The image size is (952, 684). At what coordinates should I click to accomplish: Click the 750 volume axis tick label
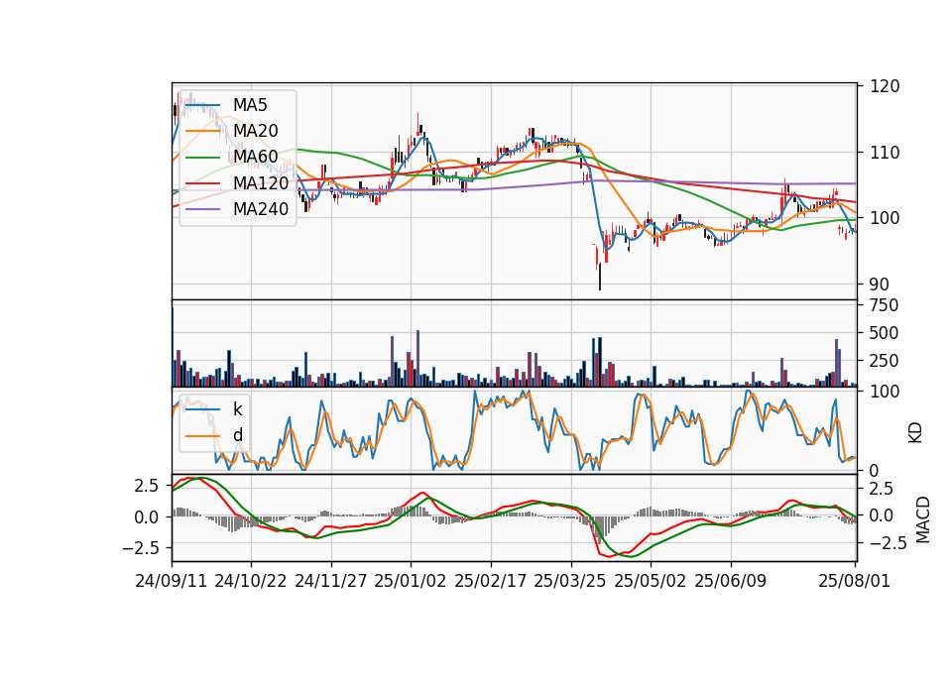click(884, 305)
